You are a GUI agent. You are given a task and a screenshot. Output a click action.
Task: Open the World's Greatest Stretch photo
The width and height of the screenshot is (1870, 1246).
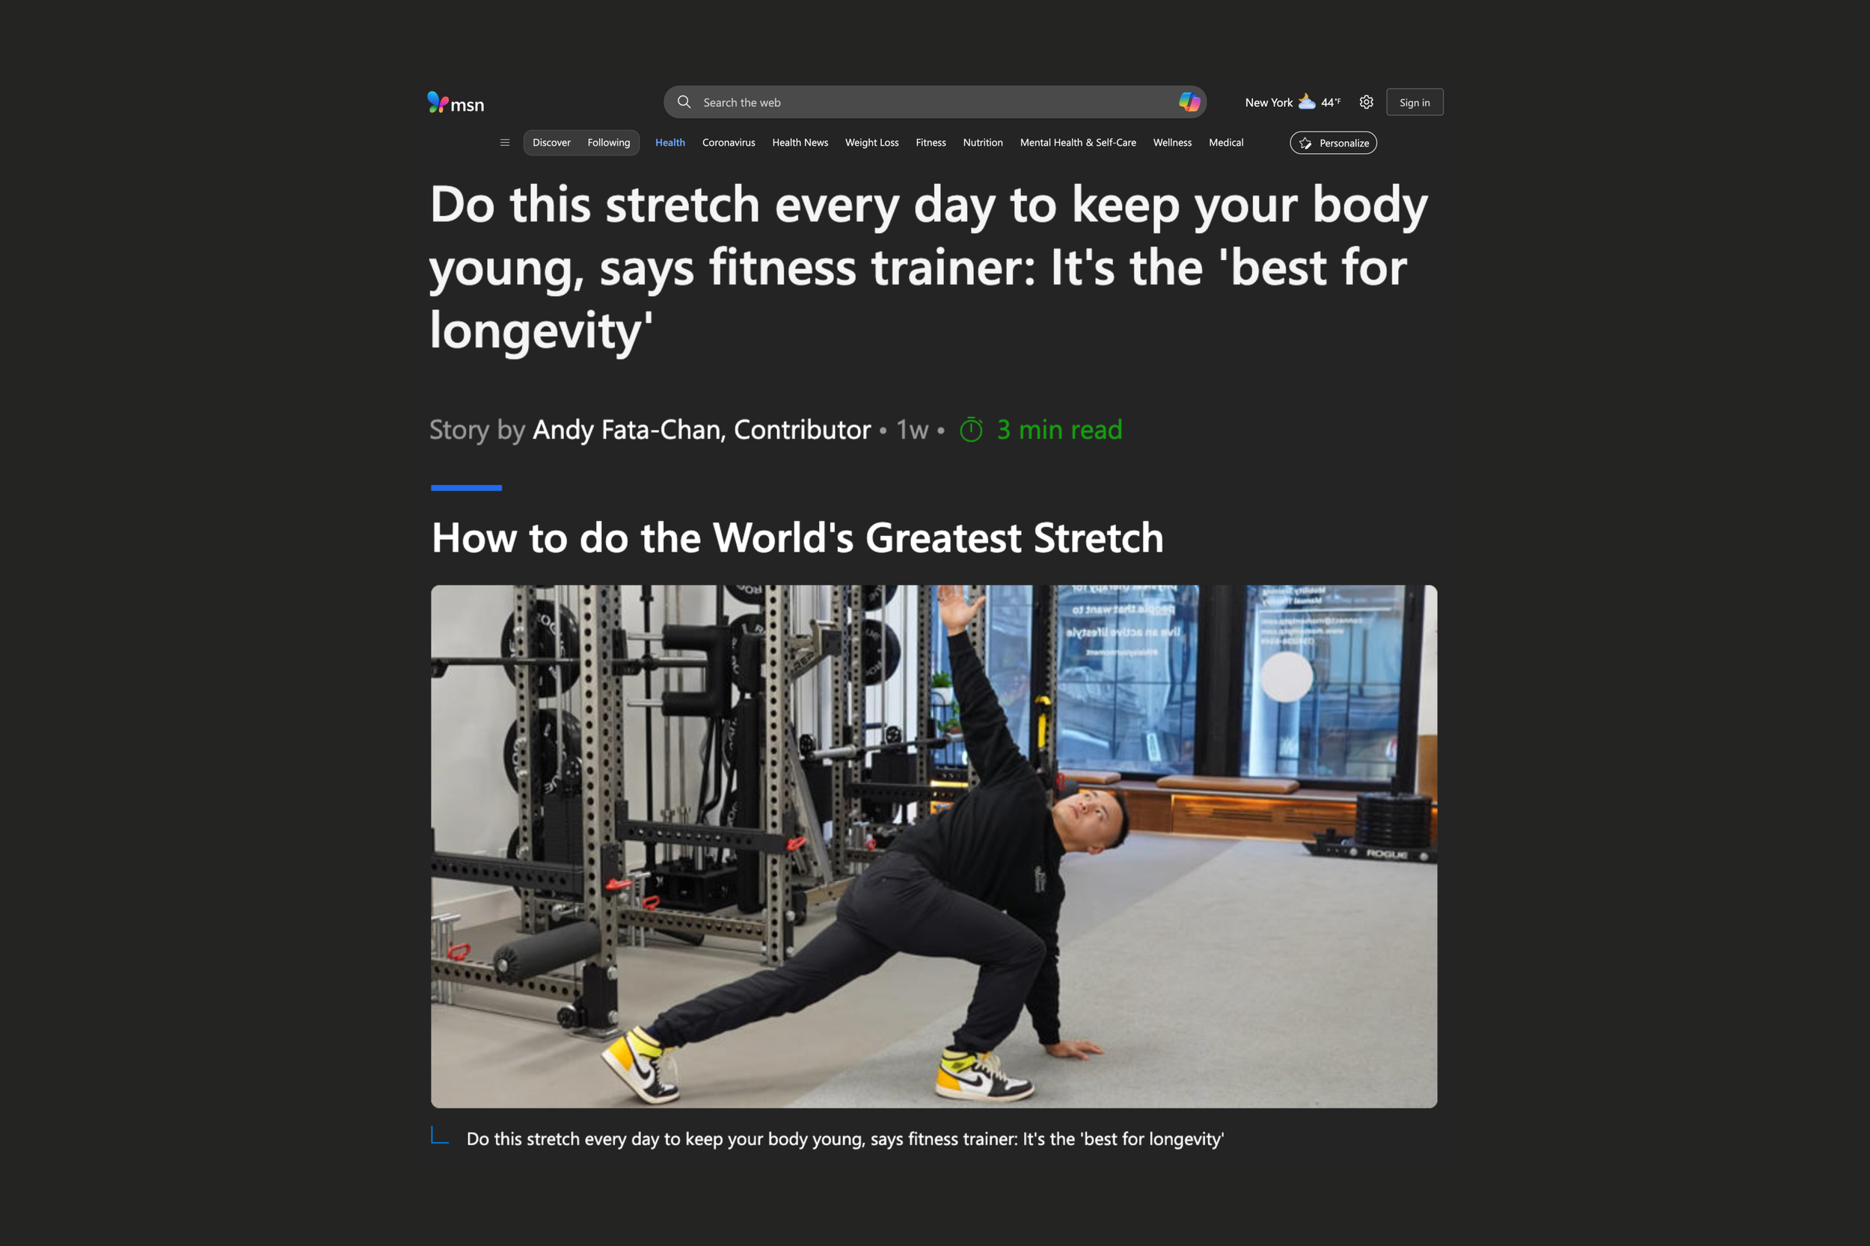click(x=934, y=846)
